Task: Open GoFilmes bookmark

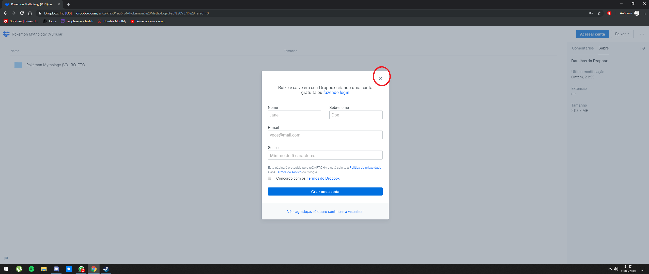Action: [x=21, y=21]
